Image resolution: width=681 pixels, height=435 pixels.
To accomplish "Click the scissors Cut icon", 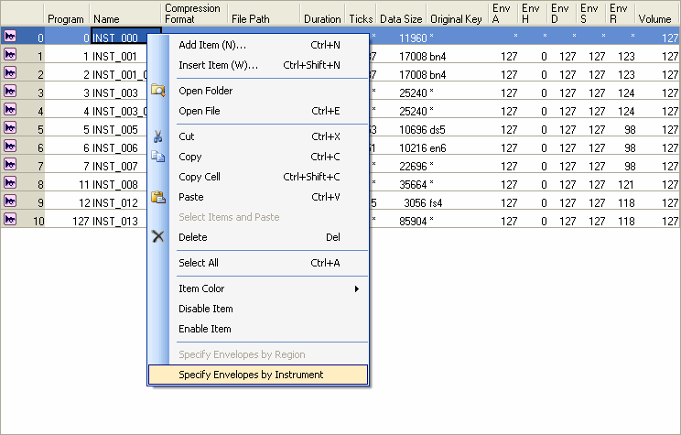I will [x=158, y=136].
